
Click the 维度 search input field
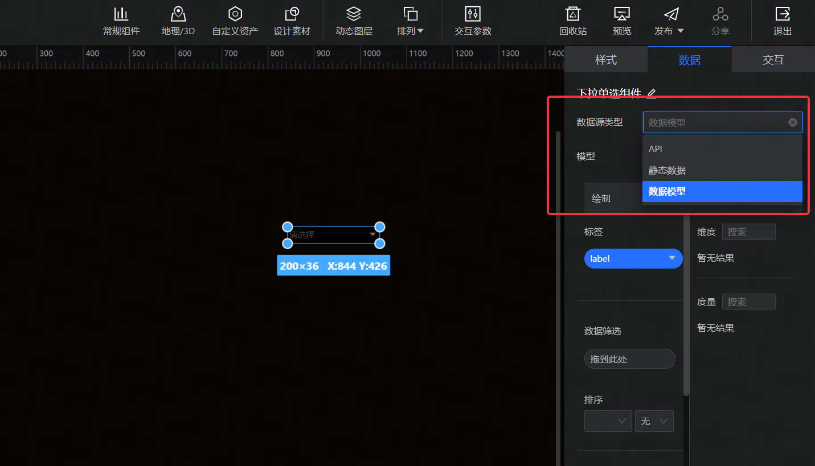coord(748,232)
